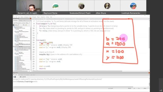Switch to the second editor tab
Image resolution: width=163 pixels, height=92 pixels.
54,19
